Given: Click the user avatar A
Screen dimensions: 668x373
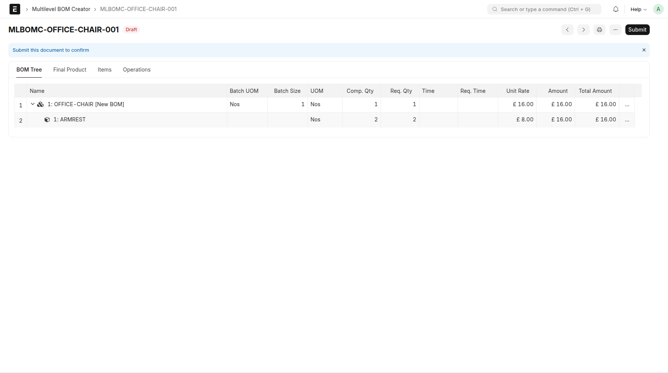Looking at the screenshot, I should click(x=658, y=9).
